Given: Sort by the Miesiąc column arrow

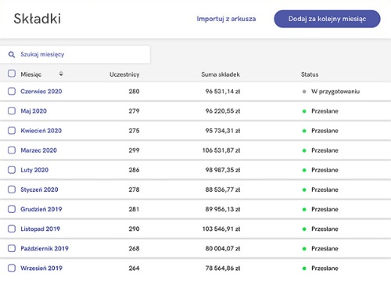Looking at the screenshot, I should [61, 74].
